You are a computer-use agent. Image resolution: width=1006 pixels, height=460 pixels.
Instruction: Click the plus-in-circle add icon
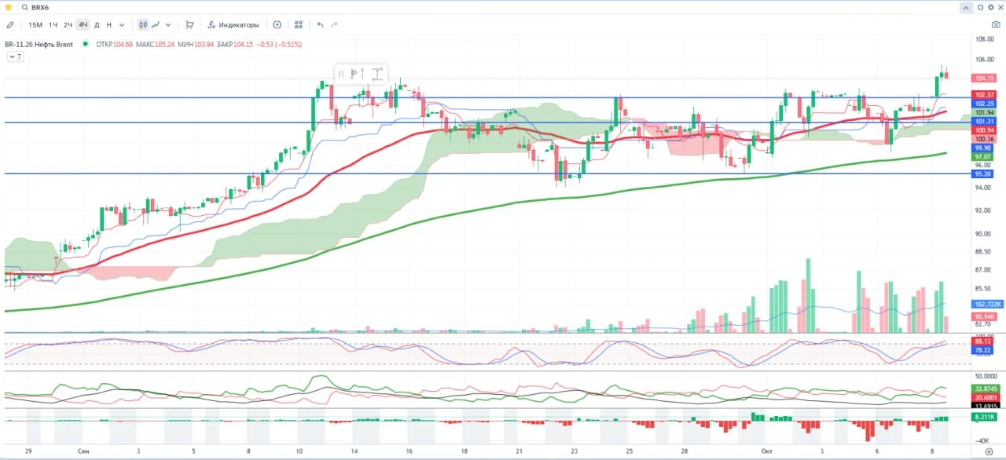click(x=277, y=24)
